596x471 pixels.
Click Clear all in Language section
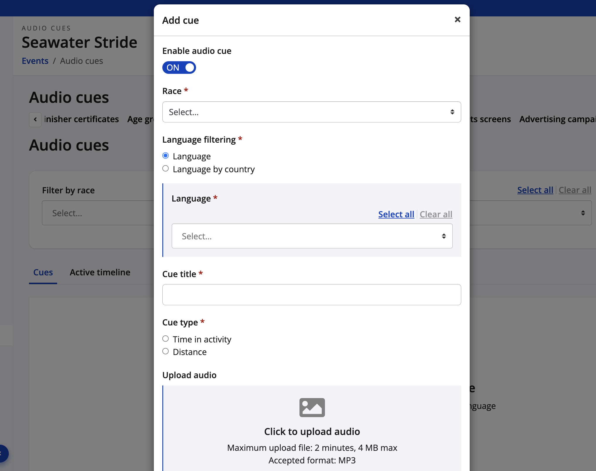pyautogui.click(x=436, y=214)
